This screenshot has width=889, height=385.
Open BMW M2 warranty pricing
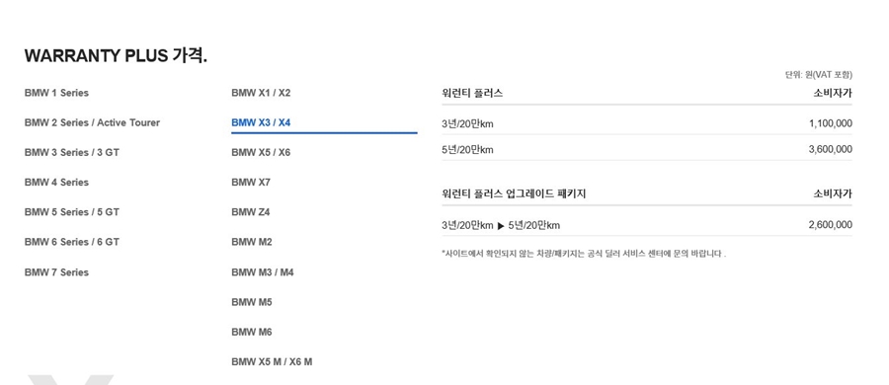(x=252, y=242)
